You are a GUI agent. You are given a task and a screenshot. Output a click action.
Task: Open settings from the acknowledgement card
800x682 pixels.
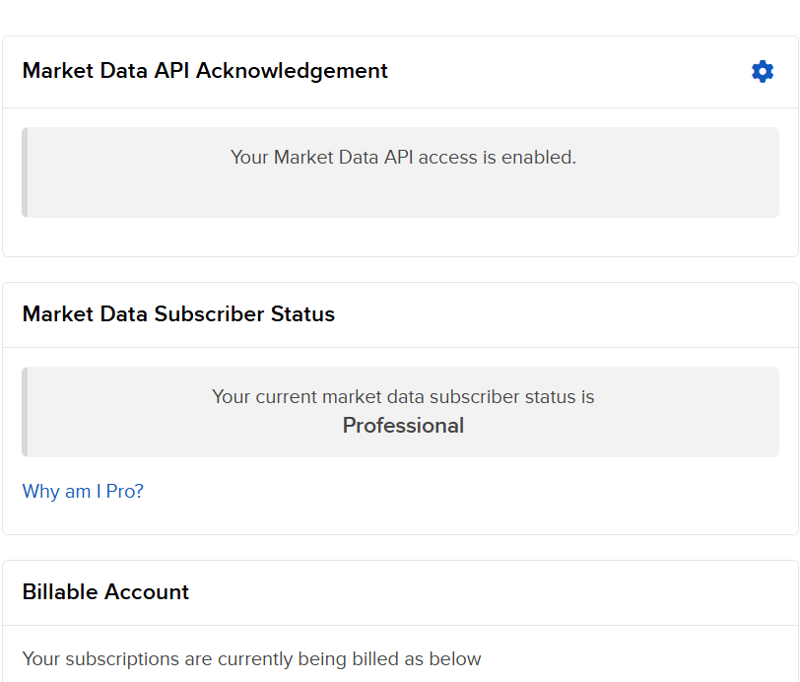click(x=763, y=71)
